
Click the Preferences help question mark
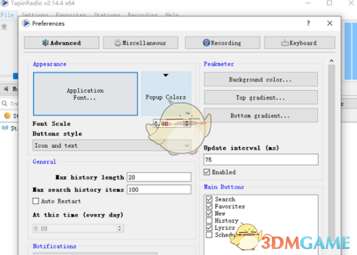(309, 23)
